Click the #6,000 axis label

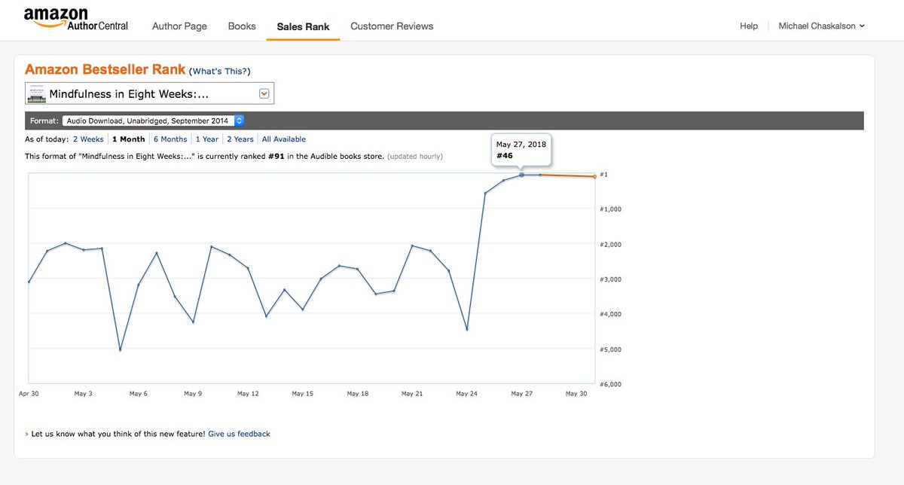pyautogui.click(x=610, y=384)
